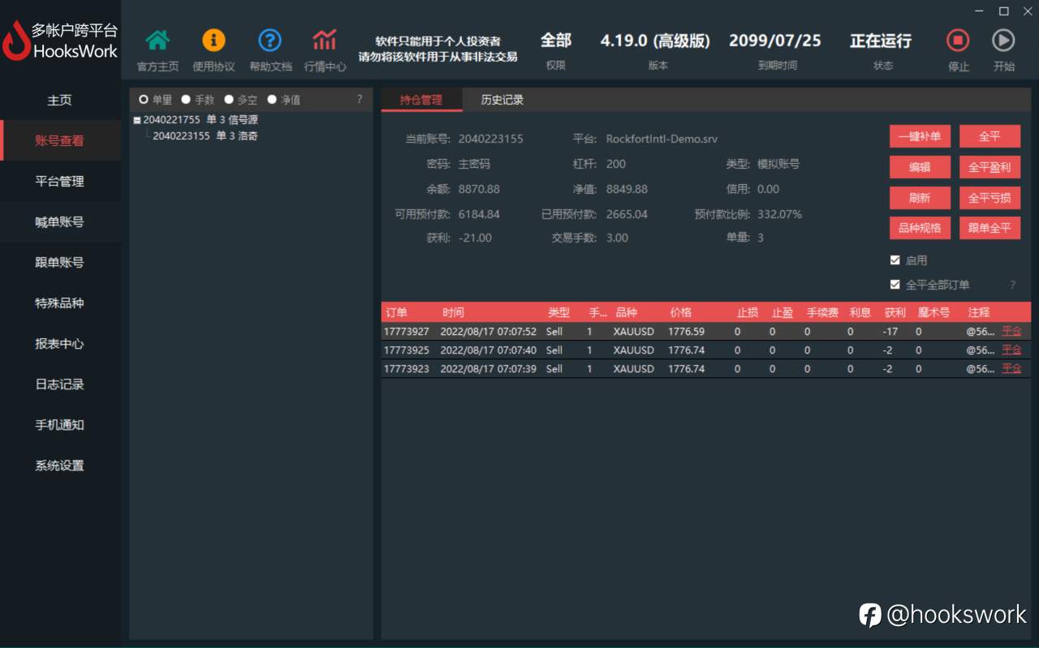Open the 官方主页 home icon
Image resolution: width=1039 pixels, height=648 pixels.
157,40
